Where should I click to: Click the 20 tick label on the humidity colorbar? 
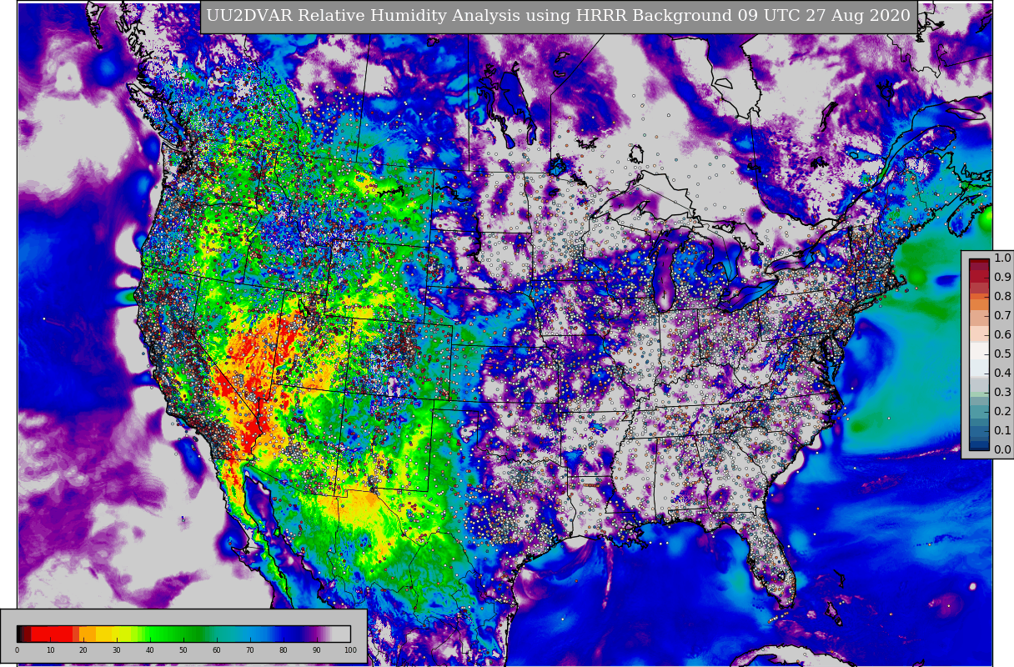coord(83,650)
